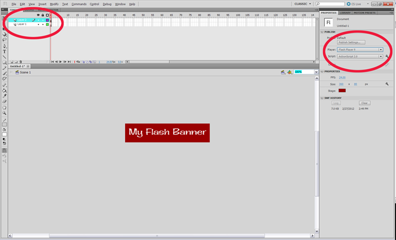Viewport: 396px width, 240px height.
Task: Click the Publish Settings button
Action: [351, 43]
